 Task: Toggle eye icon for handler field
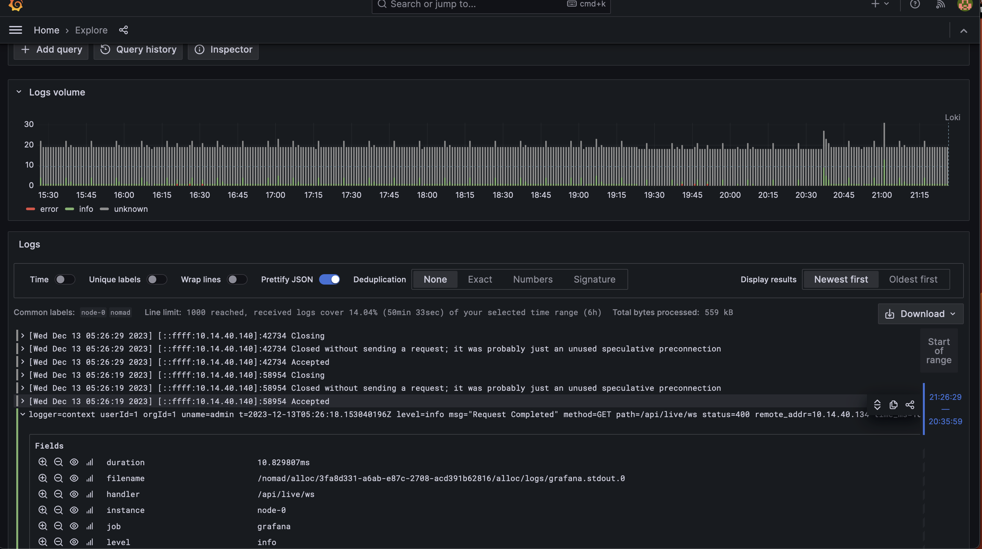tap(74, 494)
